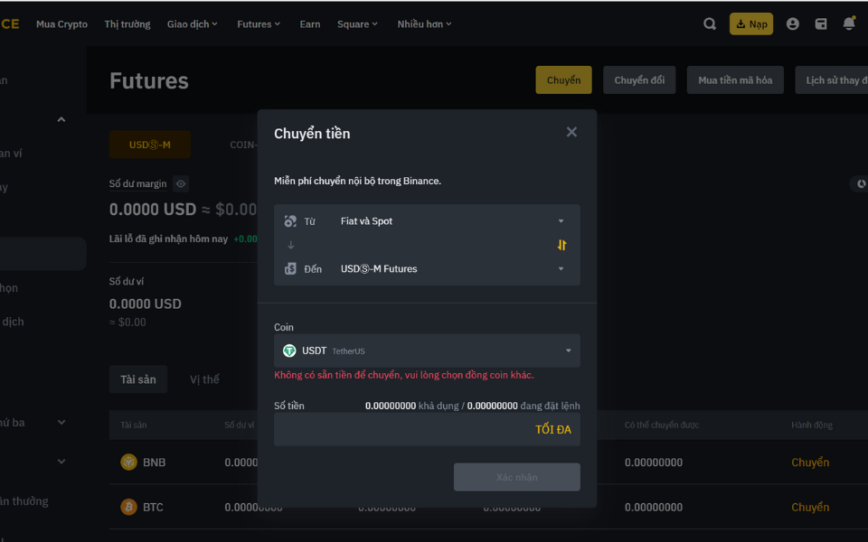Click the Chuyển đổi button
This screenshot has height=542, width=868.
click(639, 80)
